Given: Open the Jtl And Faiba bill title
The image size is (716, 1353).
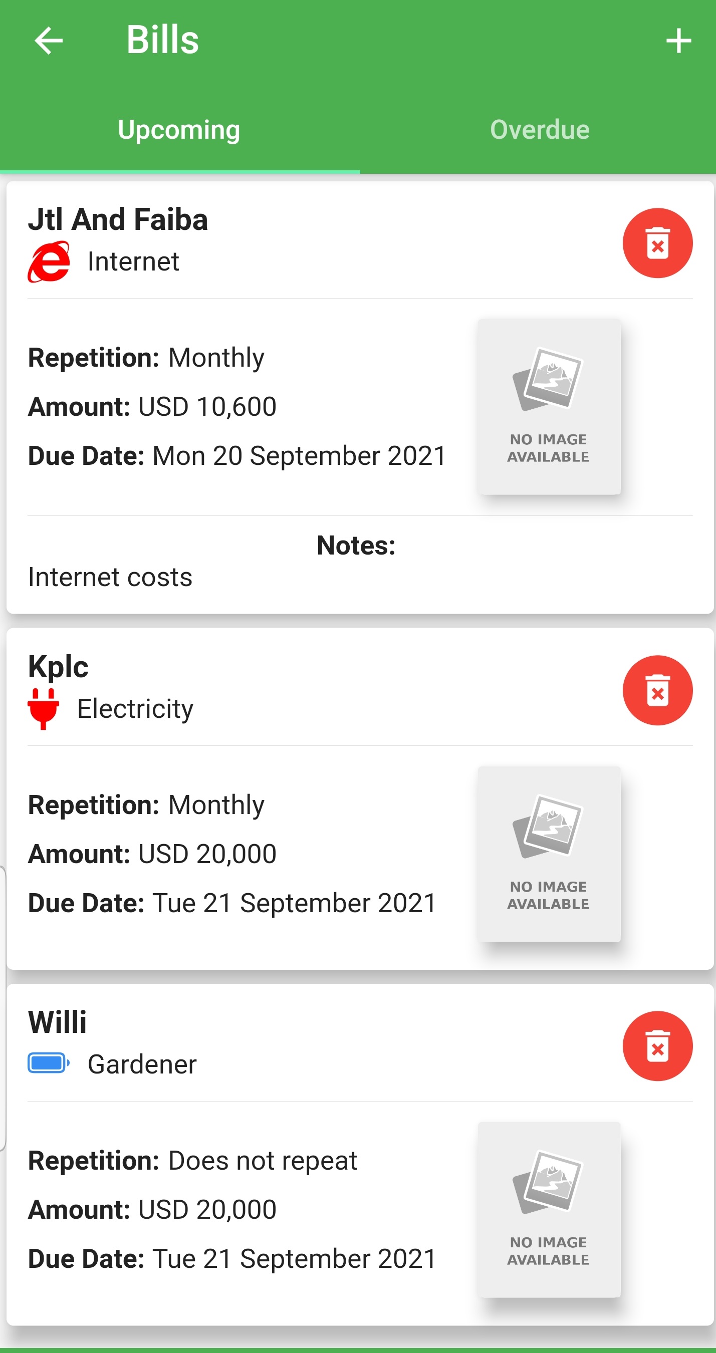Looking at the screenshot, I should [118, 219].
